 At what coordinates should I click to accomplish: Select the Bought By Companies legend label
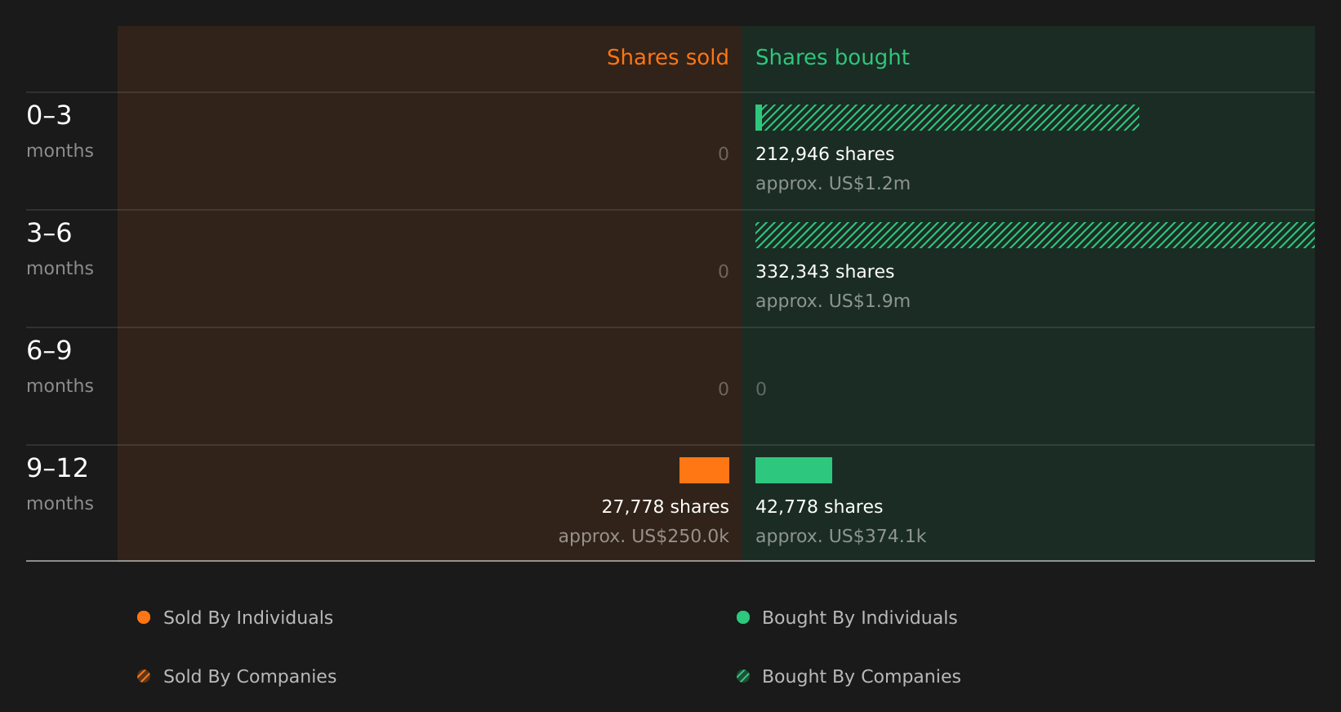click(861, 676)
